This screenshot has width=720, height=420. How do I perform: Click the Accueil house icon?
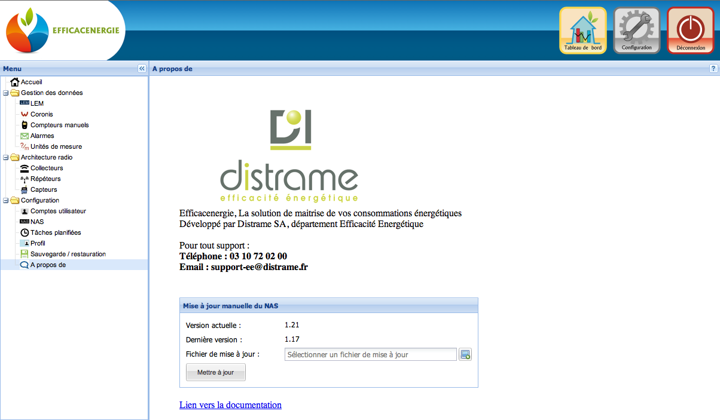15,82
